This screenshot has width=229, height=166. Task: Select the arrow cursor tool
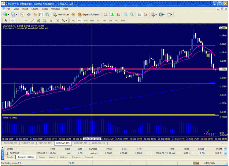(6, 21)
